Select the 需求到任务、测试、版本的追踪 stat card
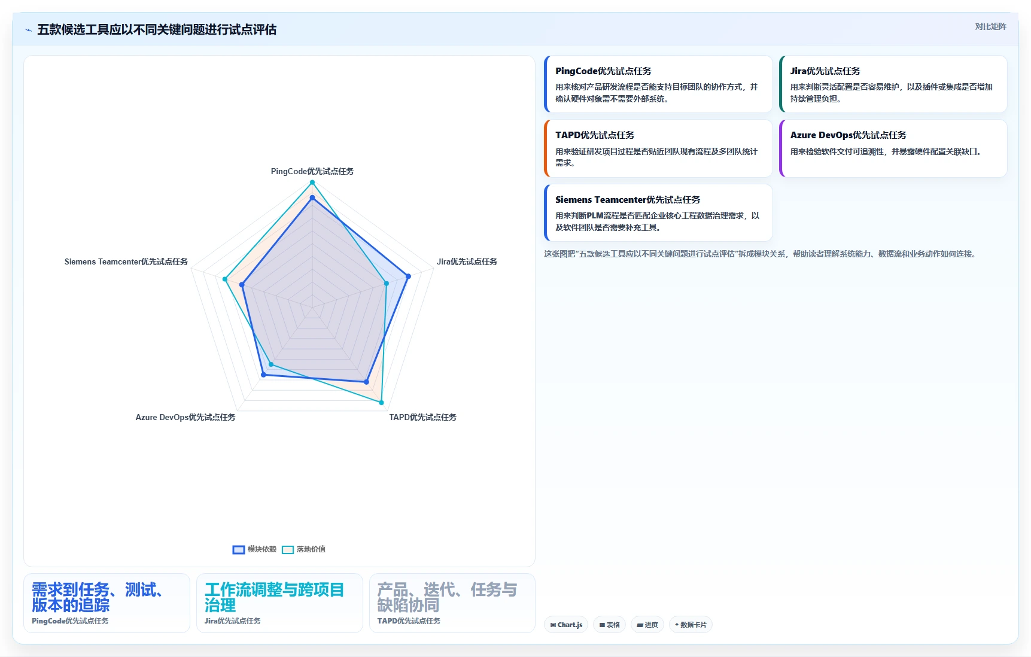Viewport: 1031px width, 657px height. tap(107, 603)
